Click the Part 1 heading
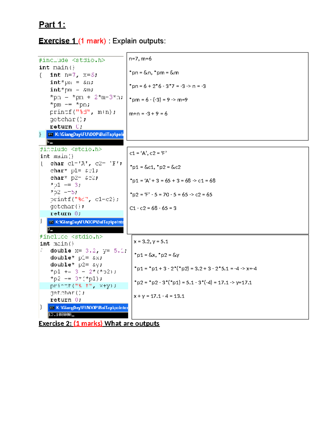329x426 pixels. [x=52, y=24]
